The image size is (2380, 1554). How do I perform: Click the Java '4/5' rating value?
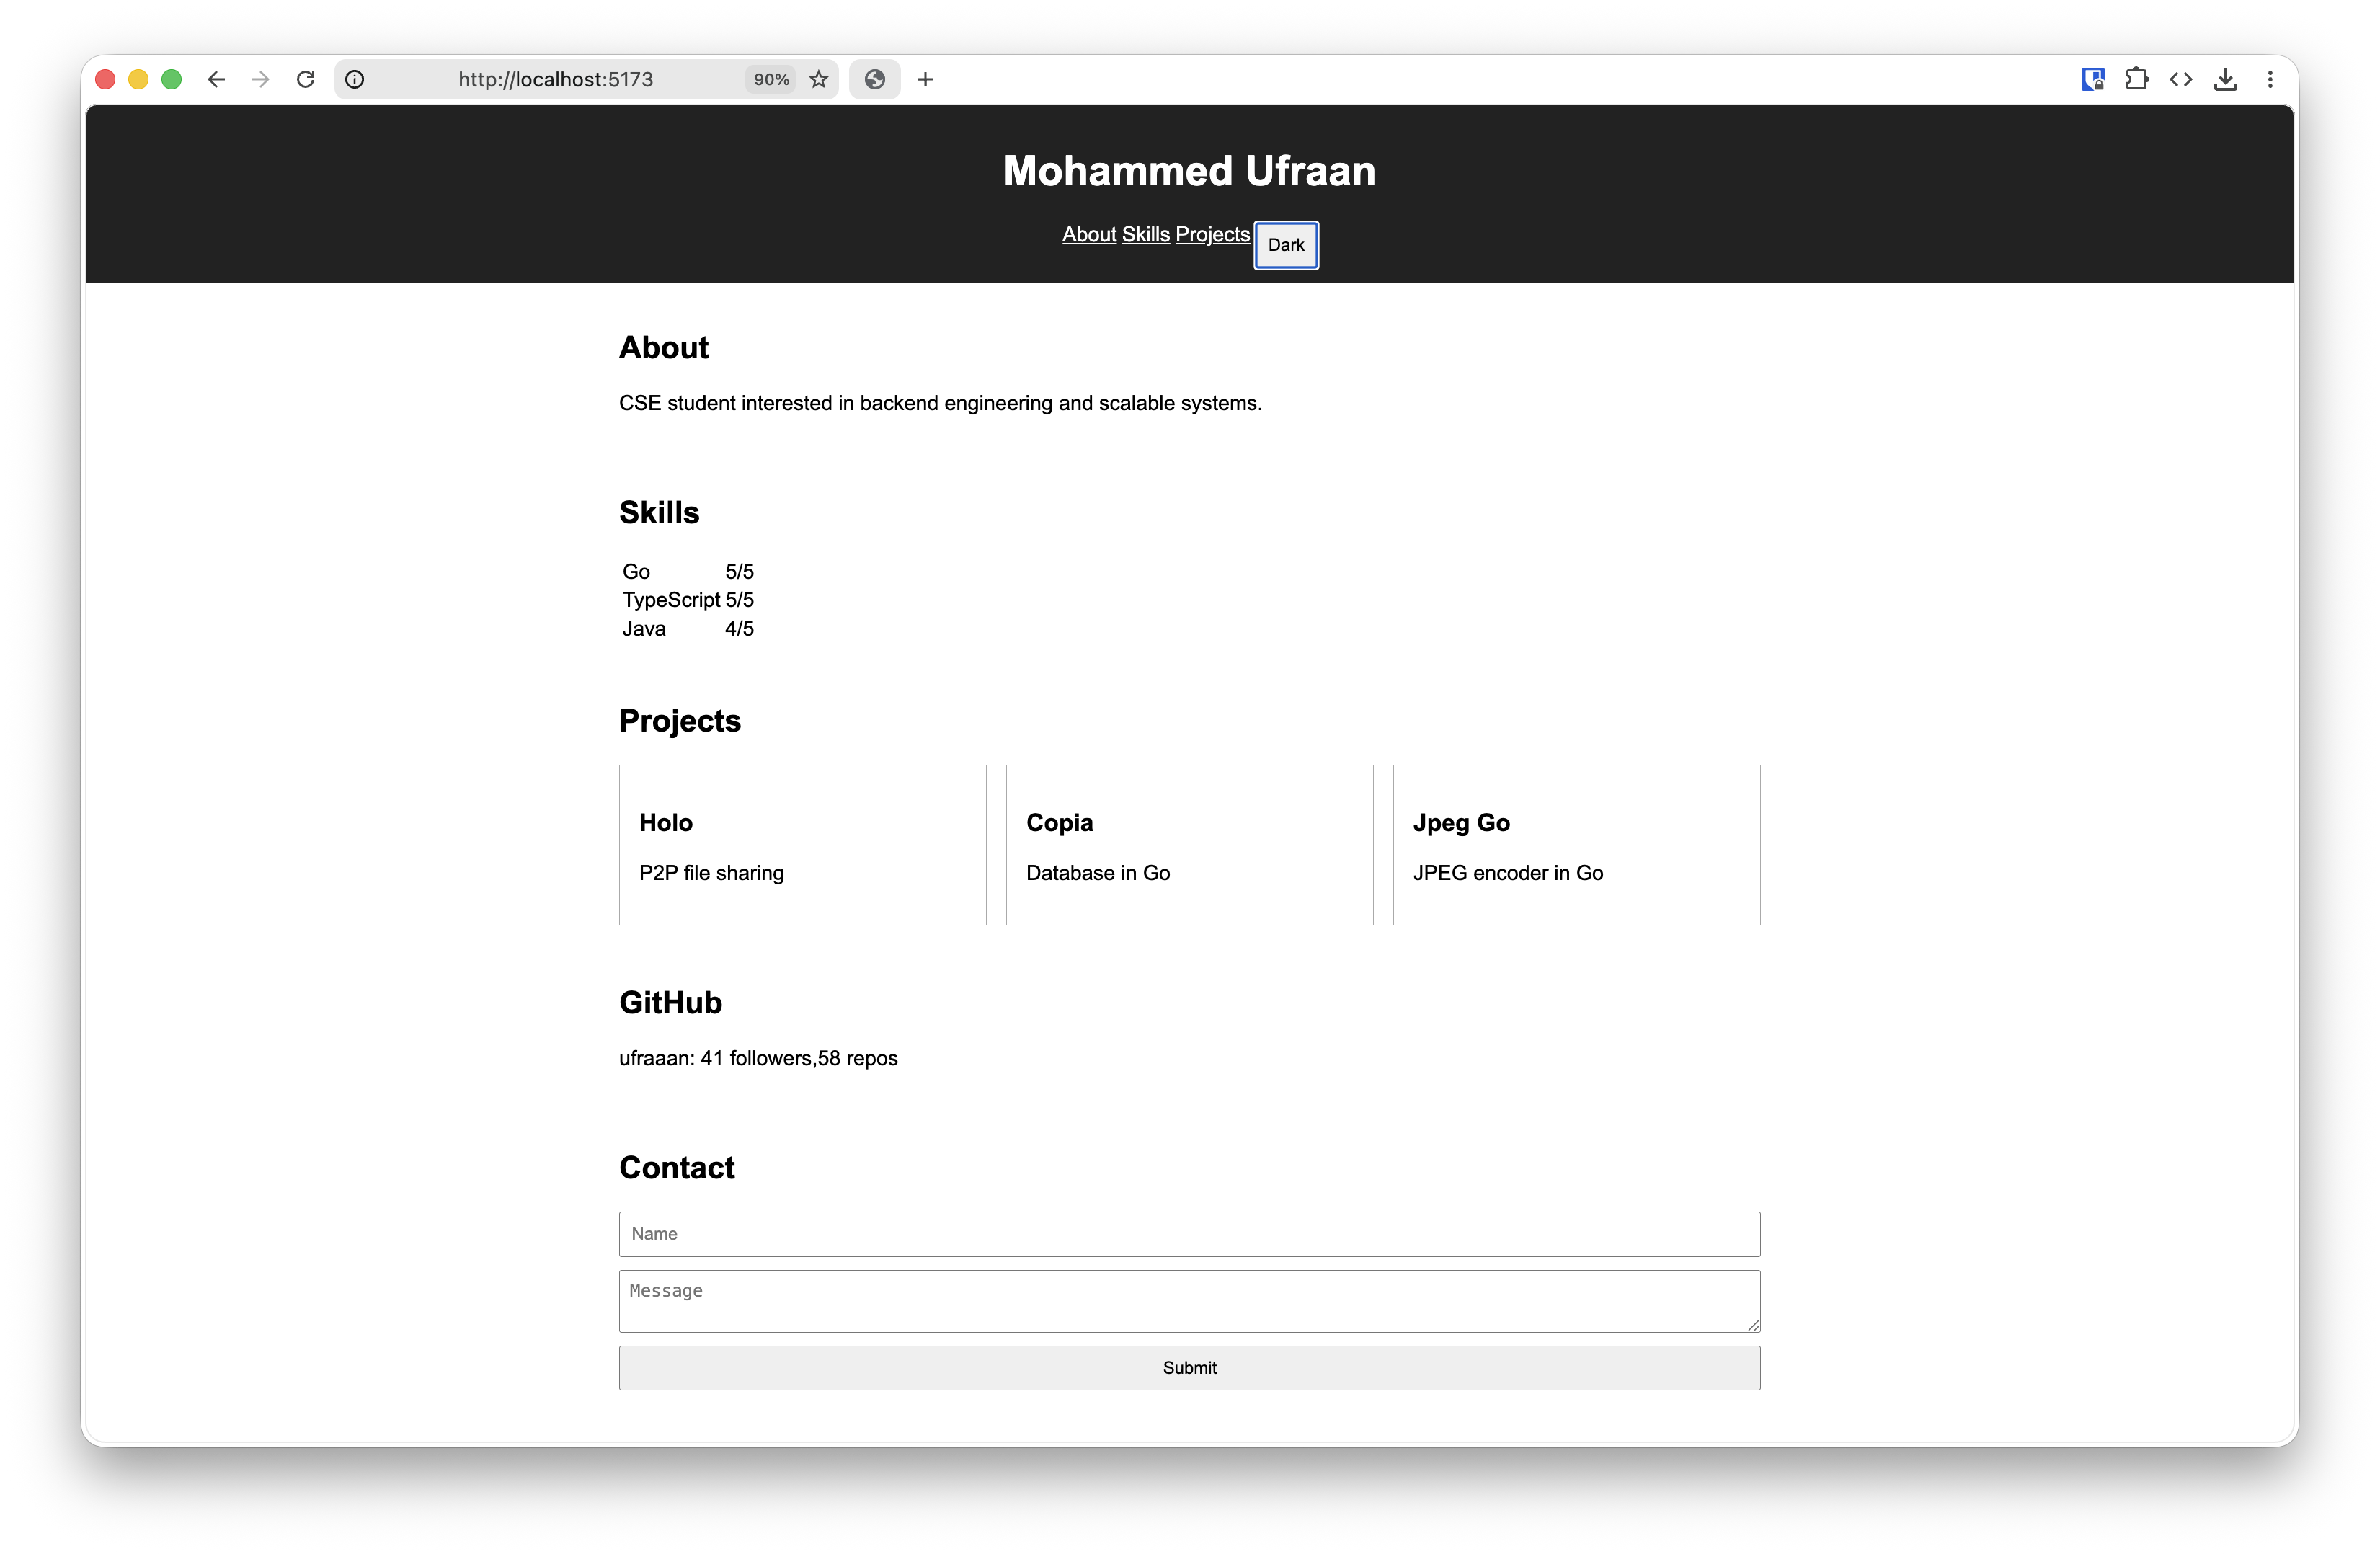click(739, 629)
